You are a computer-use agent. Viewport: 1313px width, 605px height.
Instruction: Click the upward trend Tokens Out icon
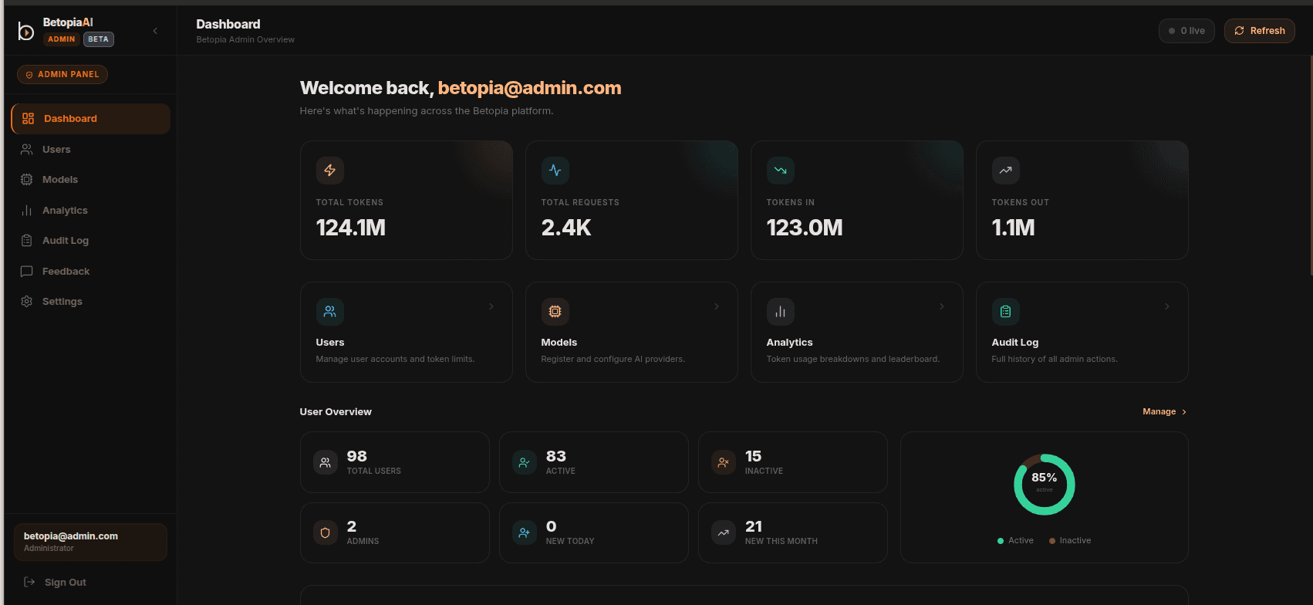(1006, 171)
